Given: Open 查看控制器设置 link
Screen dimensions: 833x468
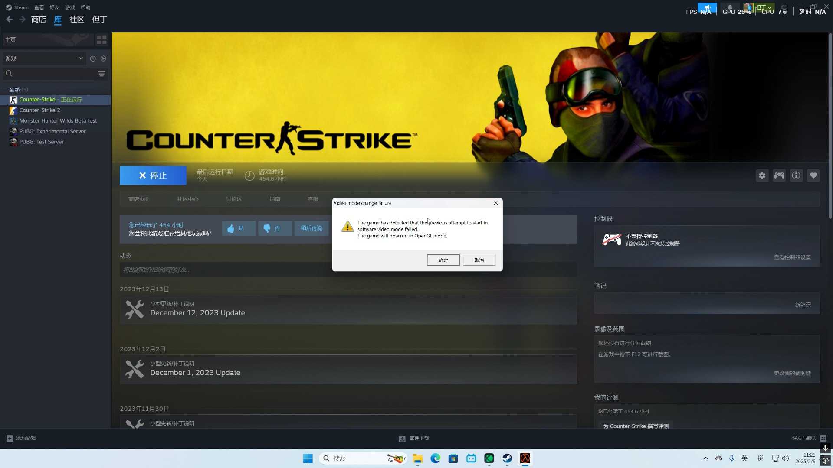Looking at the screenshot, I should click(x=792, y=257).
